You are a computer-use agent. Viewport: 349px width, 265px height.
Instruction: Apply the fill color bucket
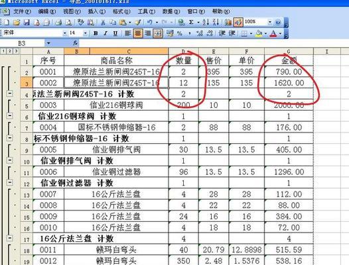click(x=259, y=34)
